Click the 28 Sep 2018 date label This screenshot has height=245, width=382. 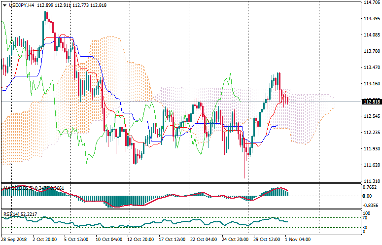pyautogui.click(x=14, y=240)
